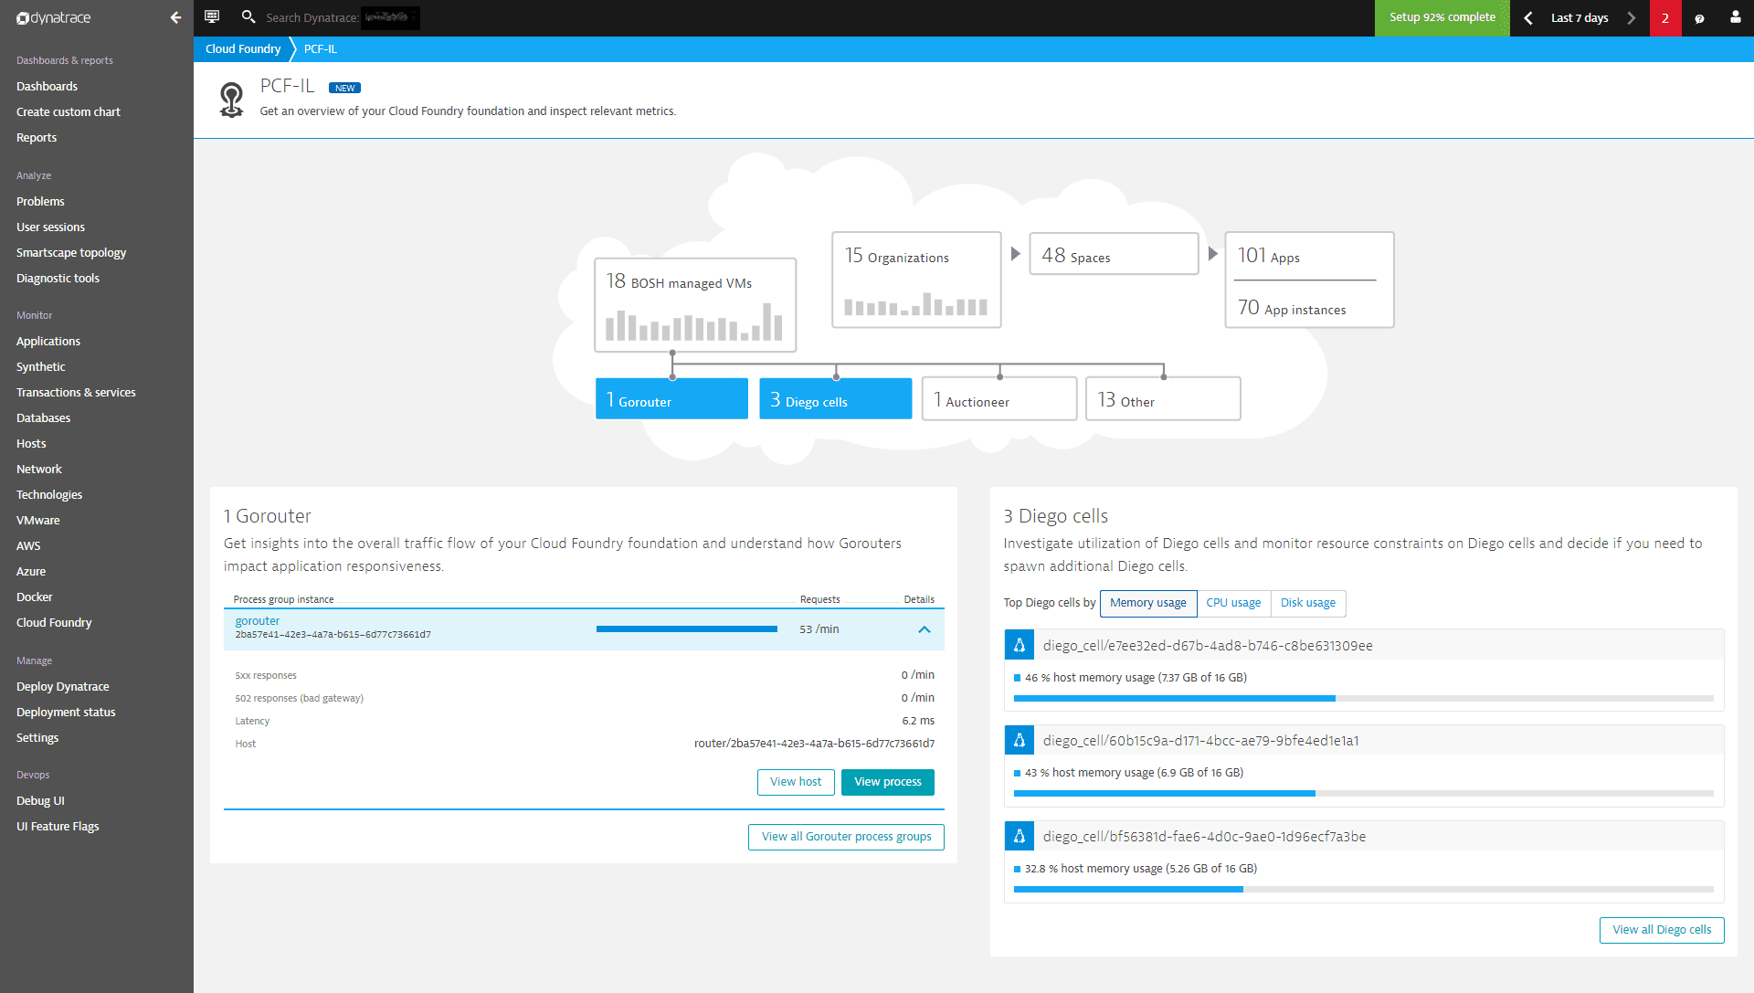Open Problems in sidebar

click(40, 202)
